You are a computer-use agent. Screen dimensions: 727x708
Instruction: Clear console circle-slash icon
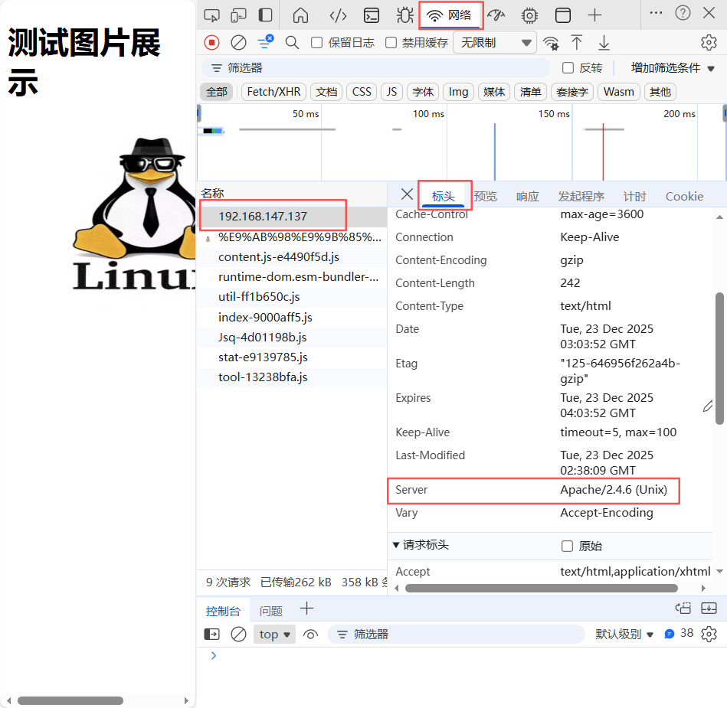tap(238, 634)
